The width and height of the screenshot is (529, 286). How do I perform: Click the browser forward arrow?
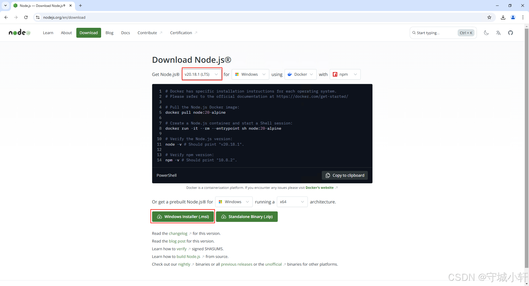[x=16, y=17]
